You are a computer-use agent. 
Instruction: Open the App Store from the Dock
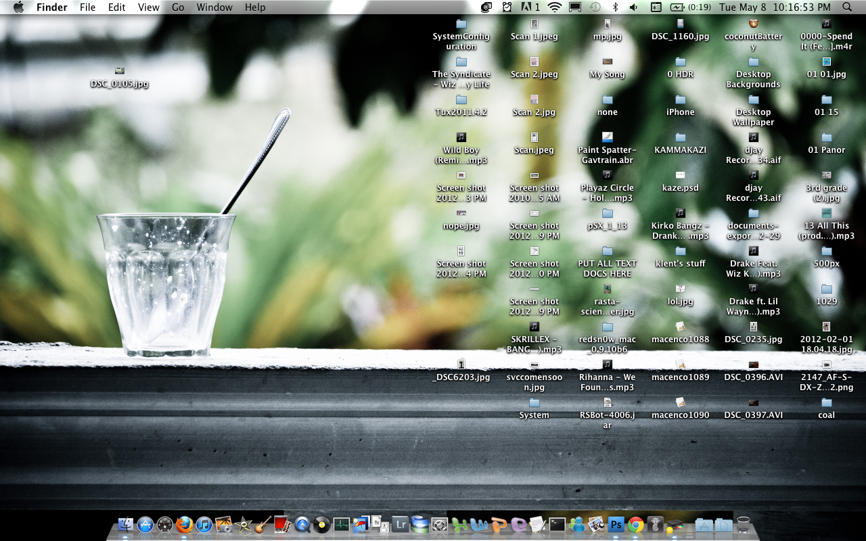click(145, 524)
